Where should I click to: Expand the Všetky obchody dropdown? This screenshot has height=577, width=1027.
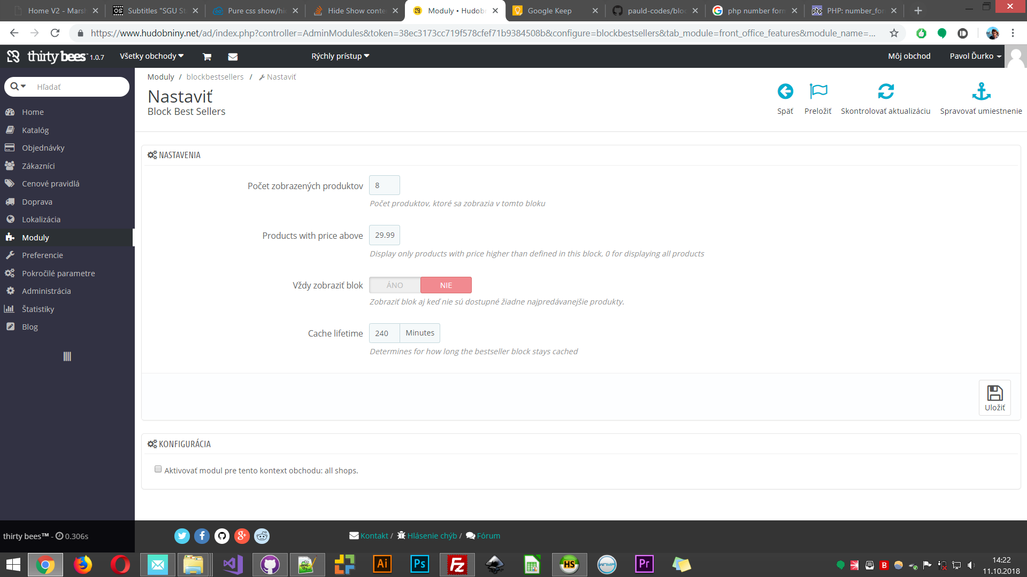click(151, 56)
